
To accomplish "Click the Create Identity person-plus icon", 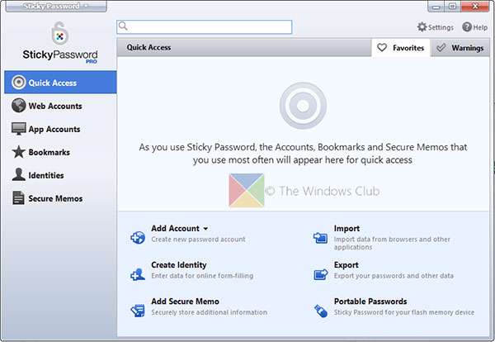I will pyautogui.click(x=138, y=274).
